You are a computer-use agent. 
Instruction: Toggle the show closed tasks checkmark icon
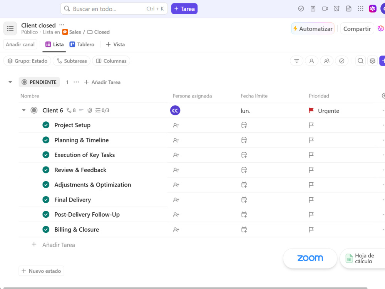[x=341, y=61]
